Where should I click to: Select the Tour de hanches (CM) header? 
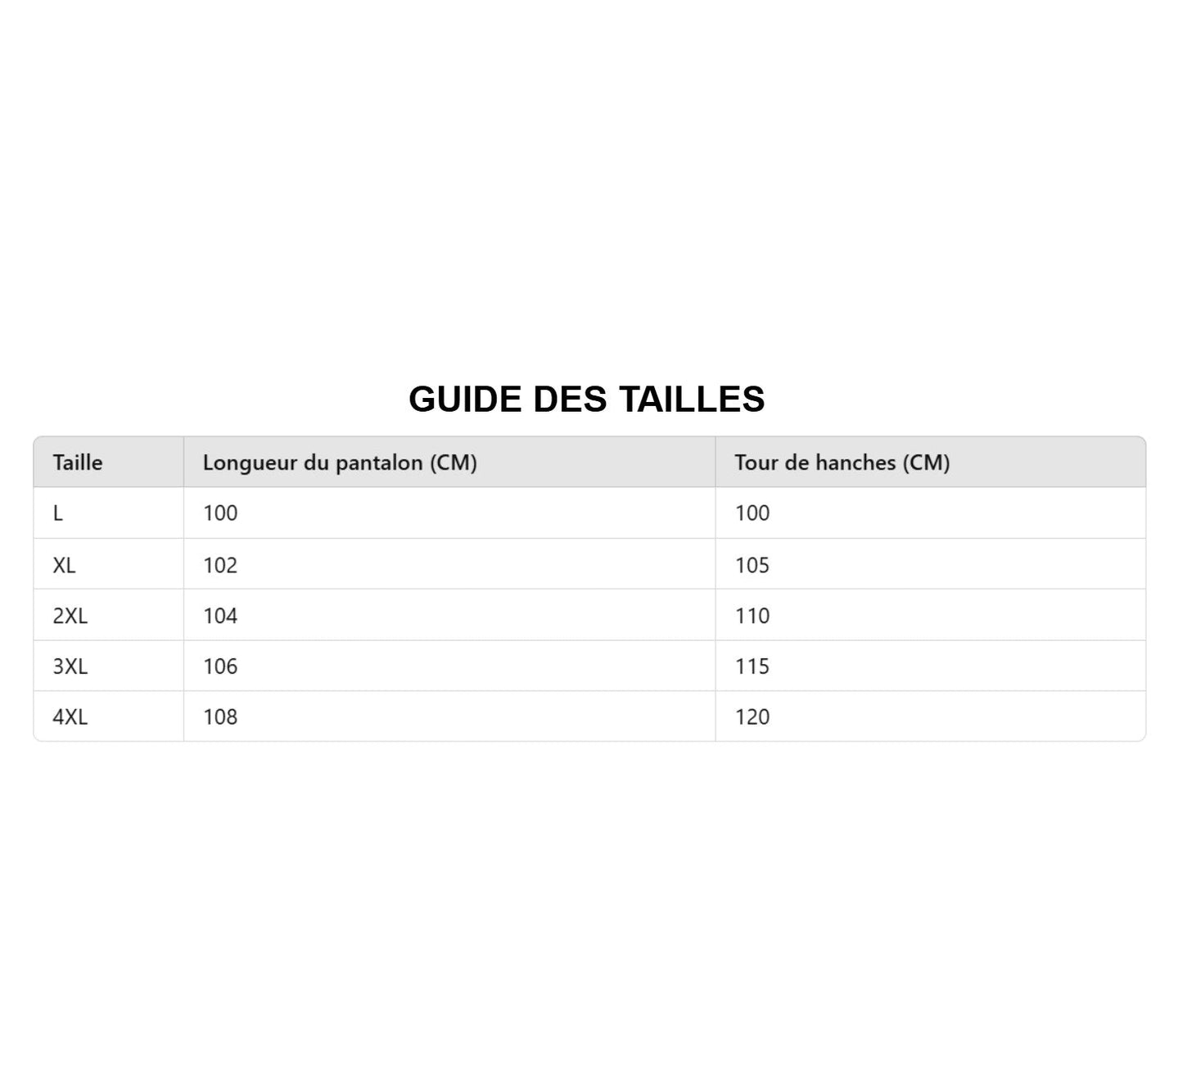click(842, 463)
